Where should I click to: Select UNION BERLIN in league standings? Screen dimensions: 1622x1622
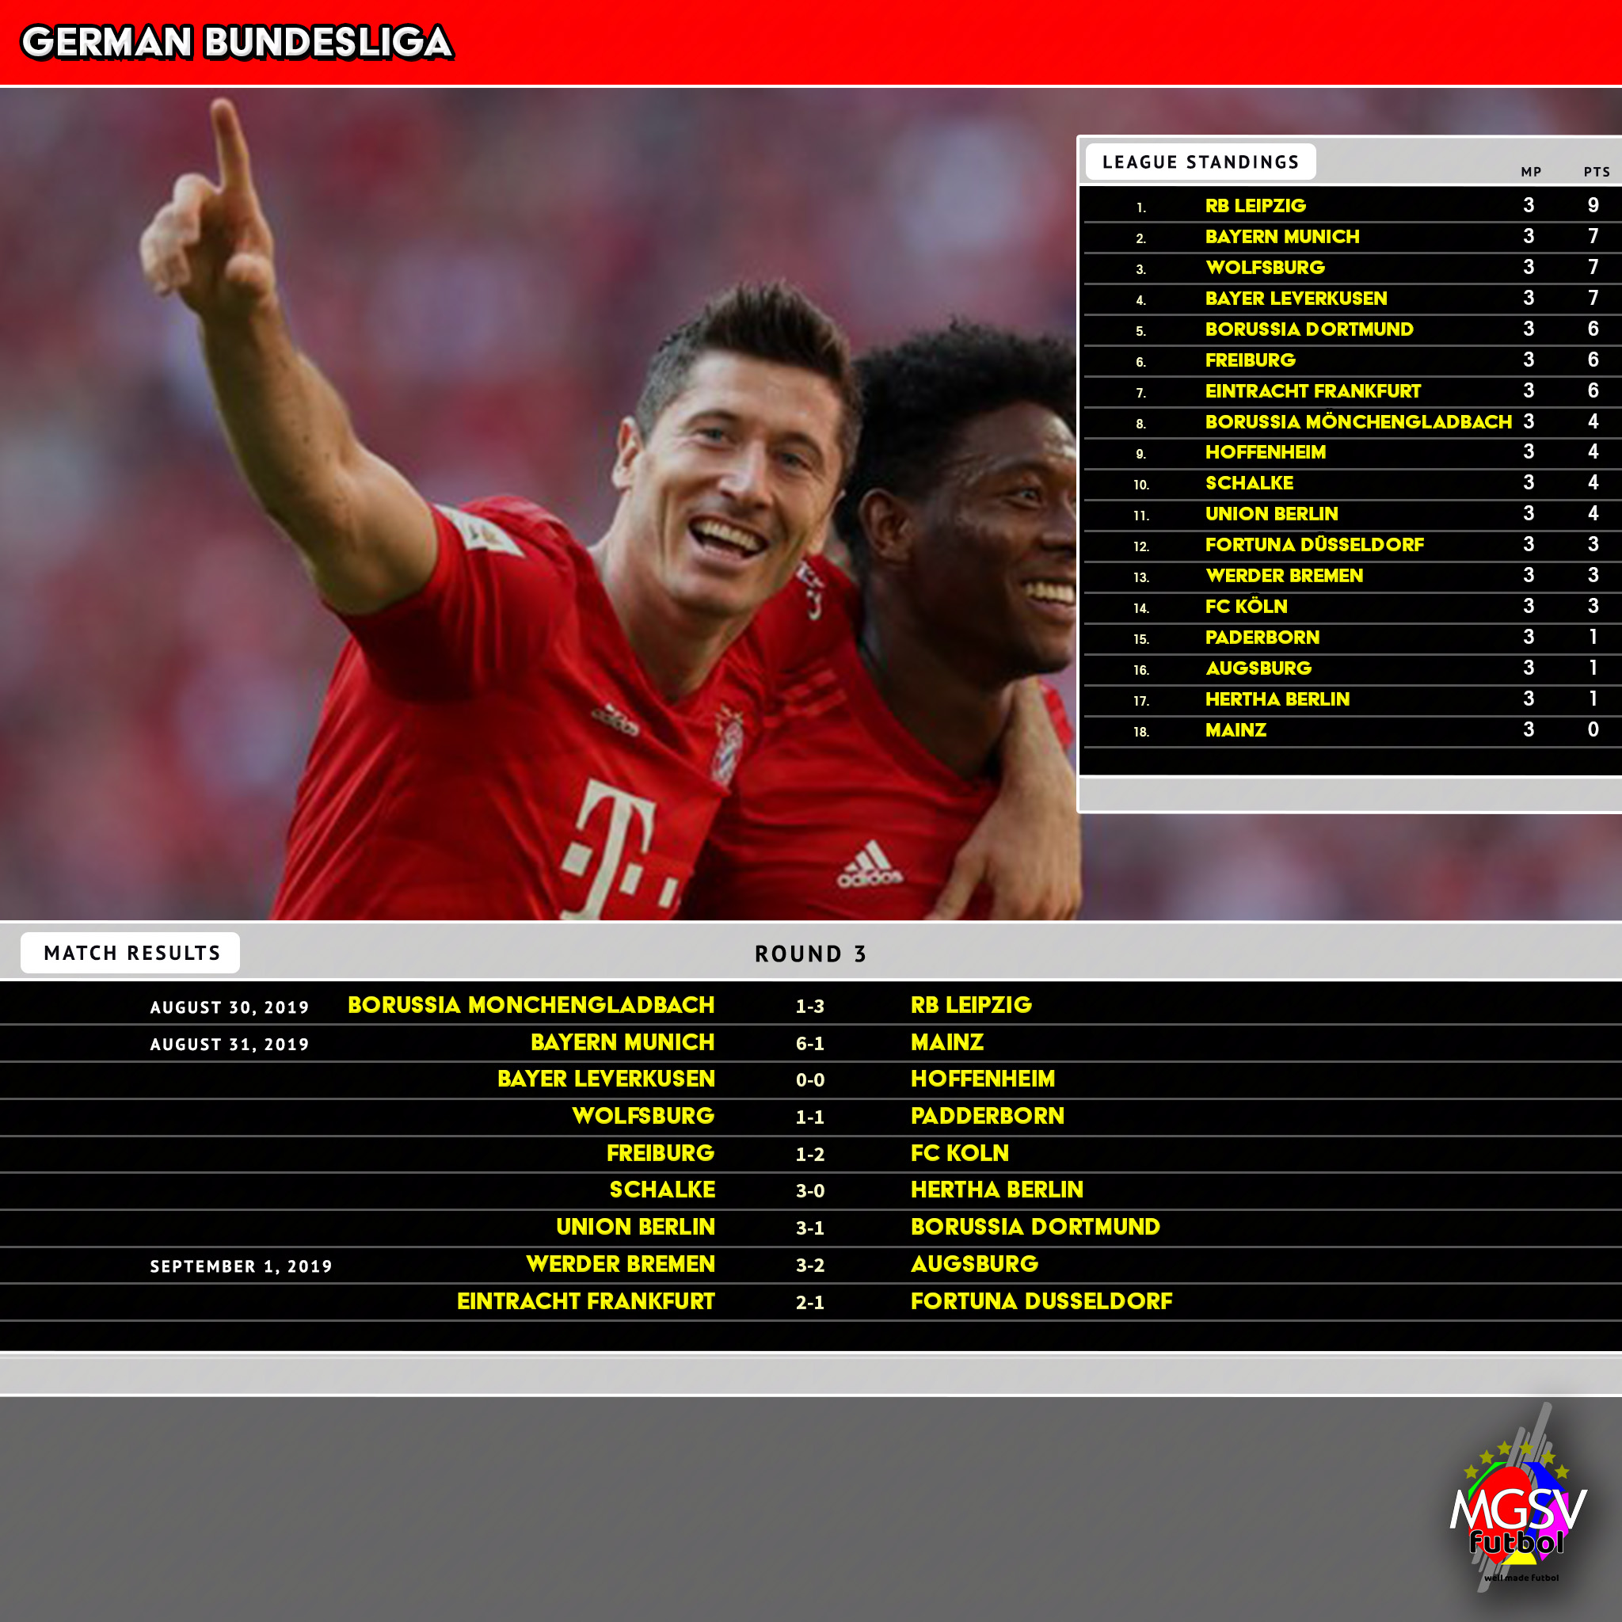pyautogui.click(x=1271, y=514)
